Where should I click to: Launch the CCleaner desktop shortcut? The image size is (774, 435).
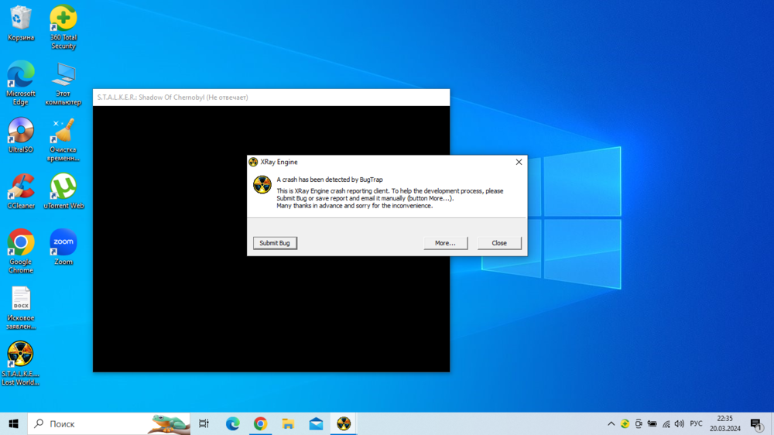point(21,191)
